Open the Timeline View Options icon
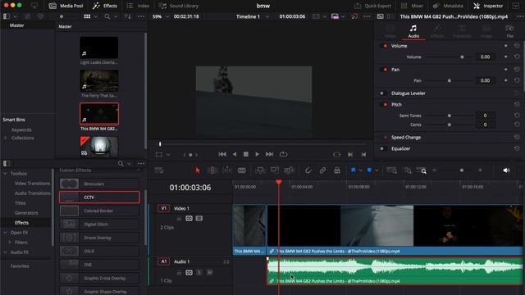 pyautogui.click(x=159, y=170)
